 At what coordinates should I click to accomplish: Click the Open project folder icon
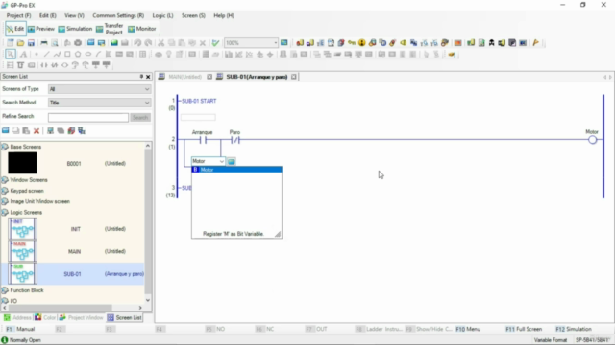click(x=20, y=42)
